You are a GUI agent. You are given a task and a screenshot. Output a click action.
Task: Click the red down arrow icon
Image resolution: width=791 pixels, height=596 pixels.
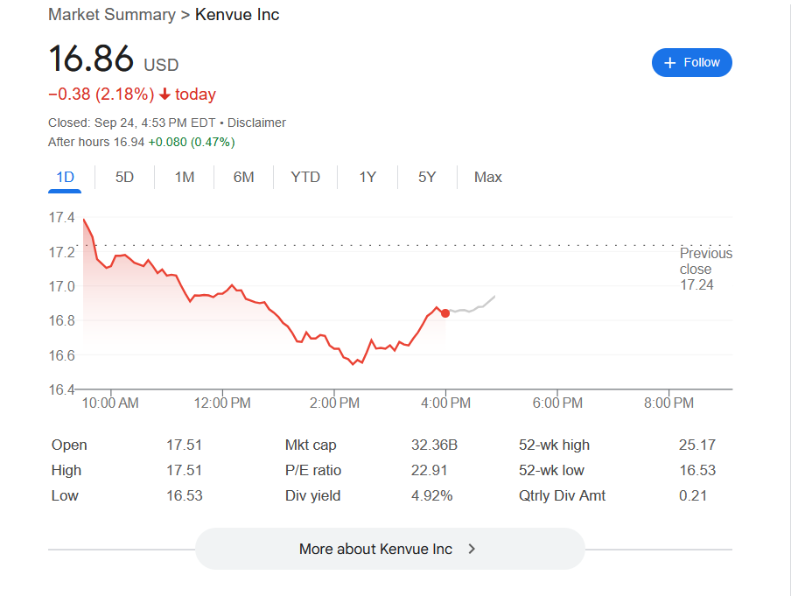[164, 95]
